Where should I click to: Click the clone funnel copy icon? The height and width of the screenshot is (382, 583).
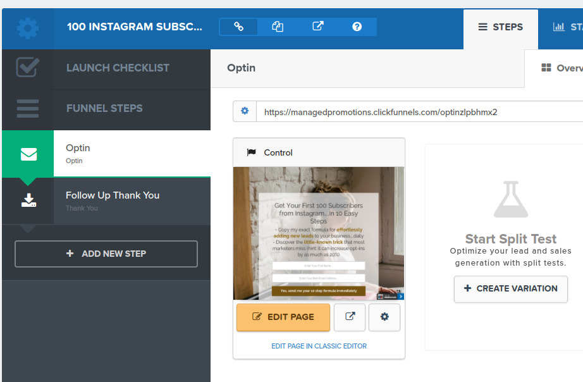pos(278,27)
